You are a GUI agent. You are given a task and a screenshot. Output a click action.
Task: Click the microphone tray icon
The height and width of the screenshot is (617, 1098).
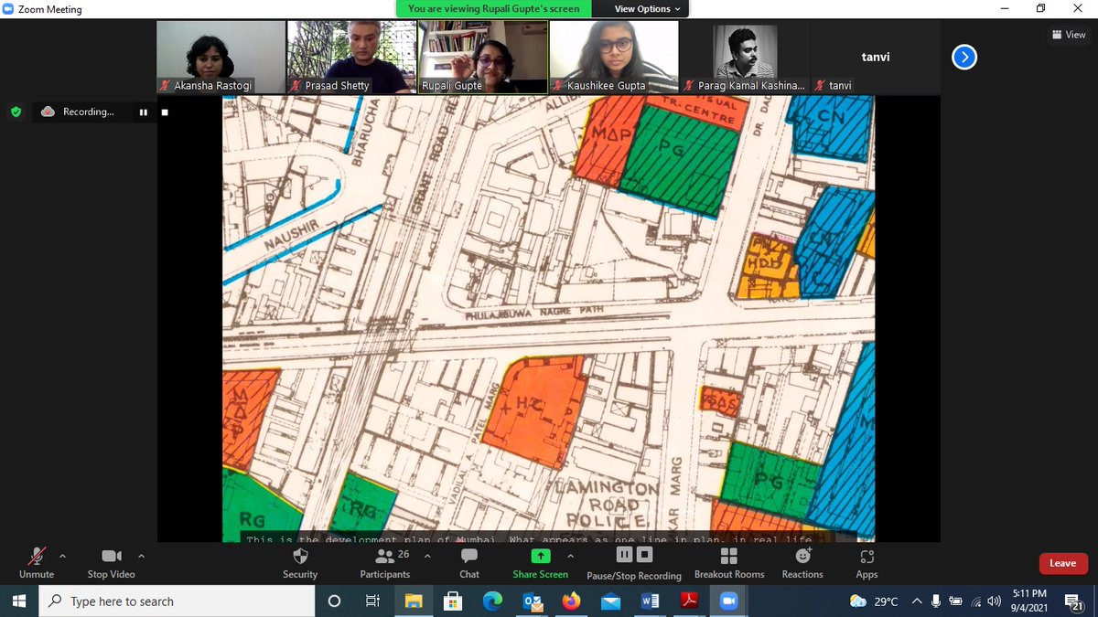click(936, 601)
